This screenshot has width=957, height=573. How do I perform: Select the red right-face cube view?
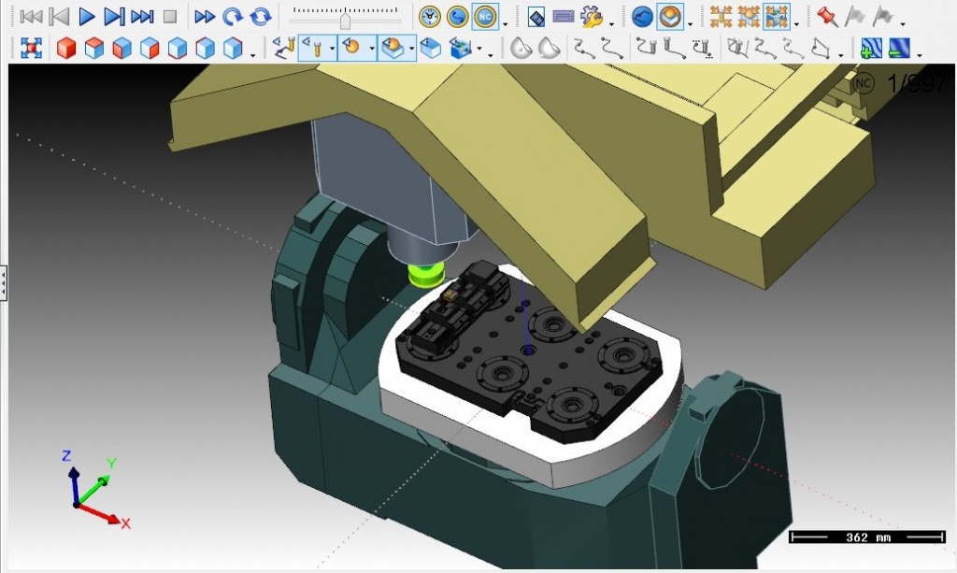tap(150, 49)
